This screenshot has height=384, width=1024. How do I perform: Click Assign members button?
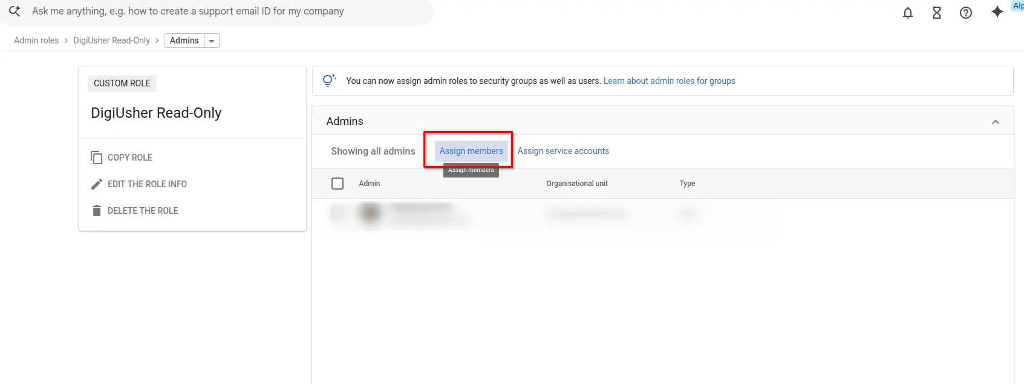[x=471, y=151]
